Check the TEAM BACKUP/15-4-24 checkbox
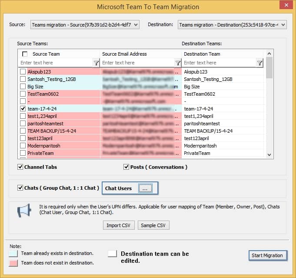The height and width of the screenshot is (278, 296). [x=23, y=131]
